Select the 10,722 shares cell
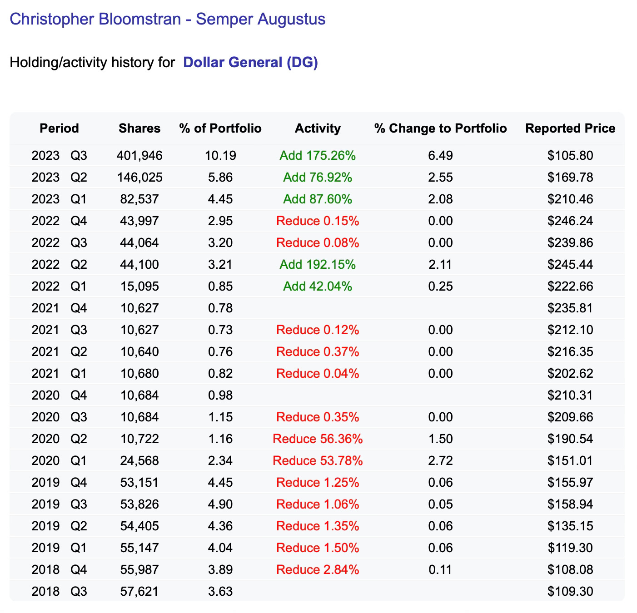Viewport: 637px width, 613px height. [x=139, y=439]
